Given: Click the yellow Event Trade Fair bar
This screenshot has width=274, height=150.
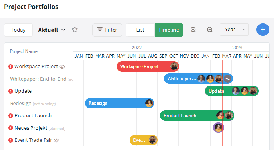Looking at the screenshot, I should [144, 140].
